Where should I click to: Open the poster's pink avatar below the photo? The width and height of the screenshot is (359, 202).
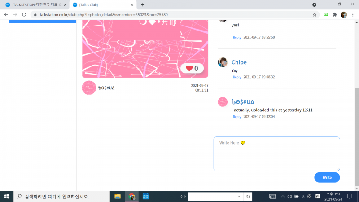click(89, 88)
